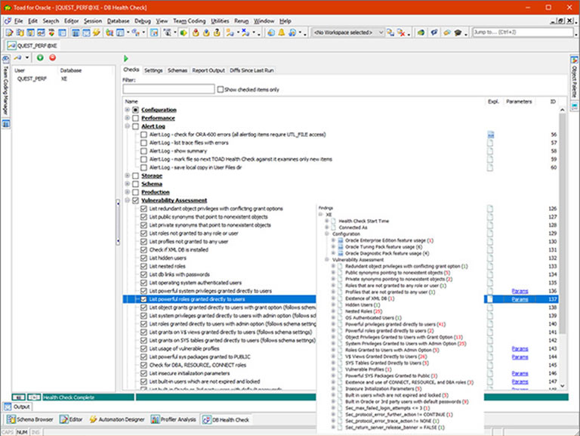Click the QUEST_PERF@XE connection icon
Viewport: 580px width, 436px height.
point(11,45)
